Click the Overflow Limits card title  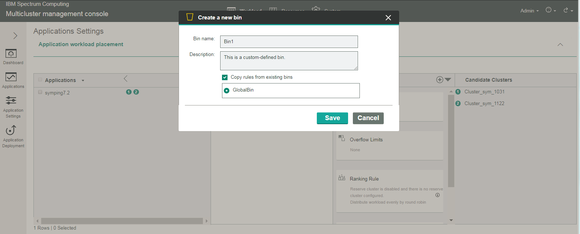pyautogui.click(x=366, y=140)
